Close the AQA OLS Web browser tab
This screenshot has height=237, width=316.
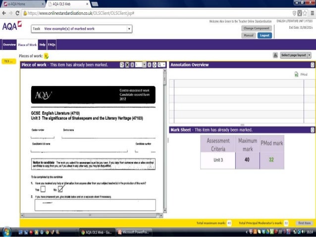point(87,4)
